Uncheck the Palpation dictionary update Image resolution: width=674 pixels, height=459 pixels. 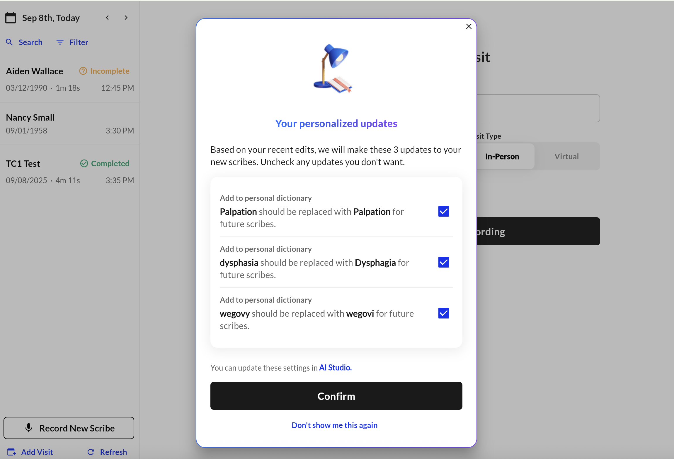[x=443, y=211]
